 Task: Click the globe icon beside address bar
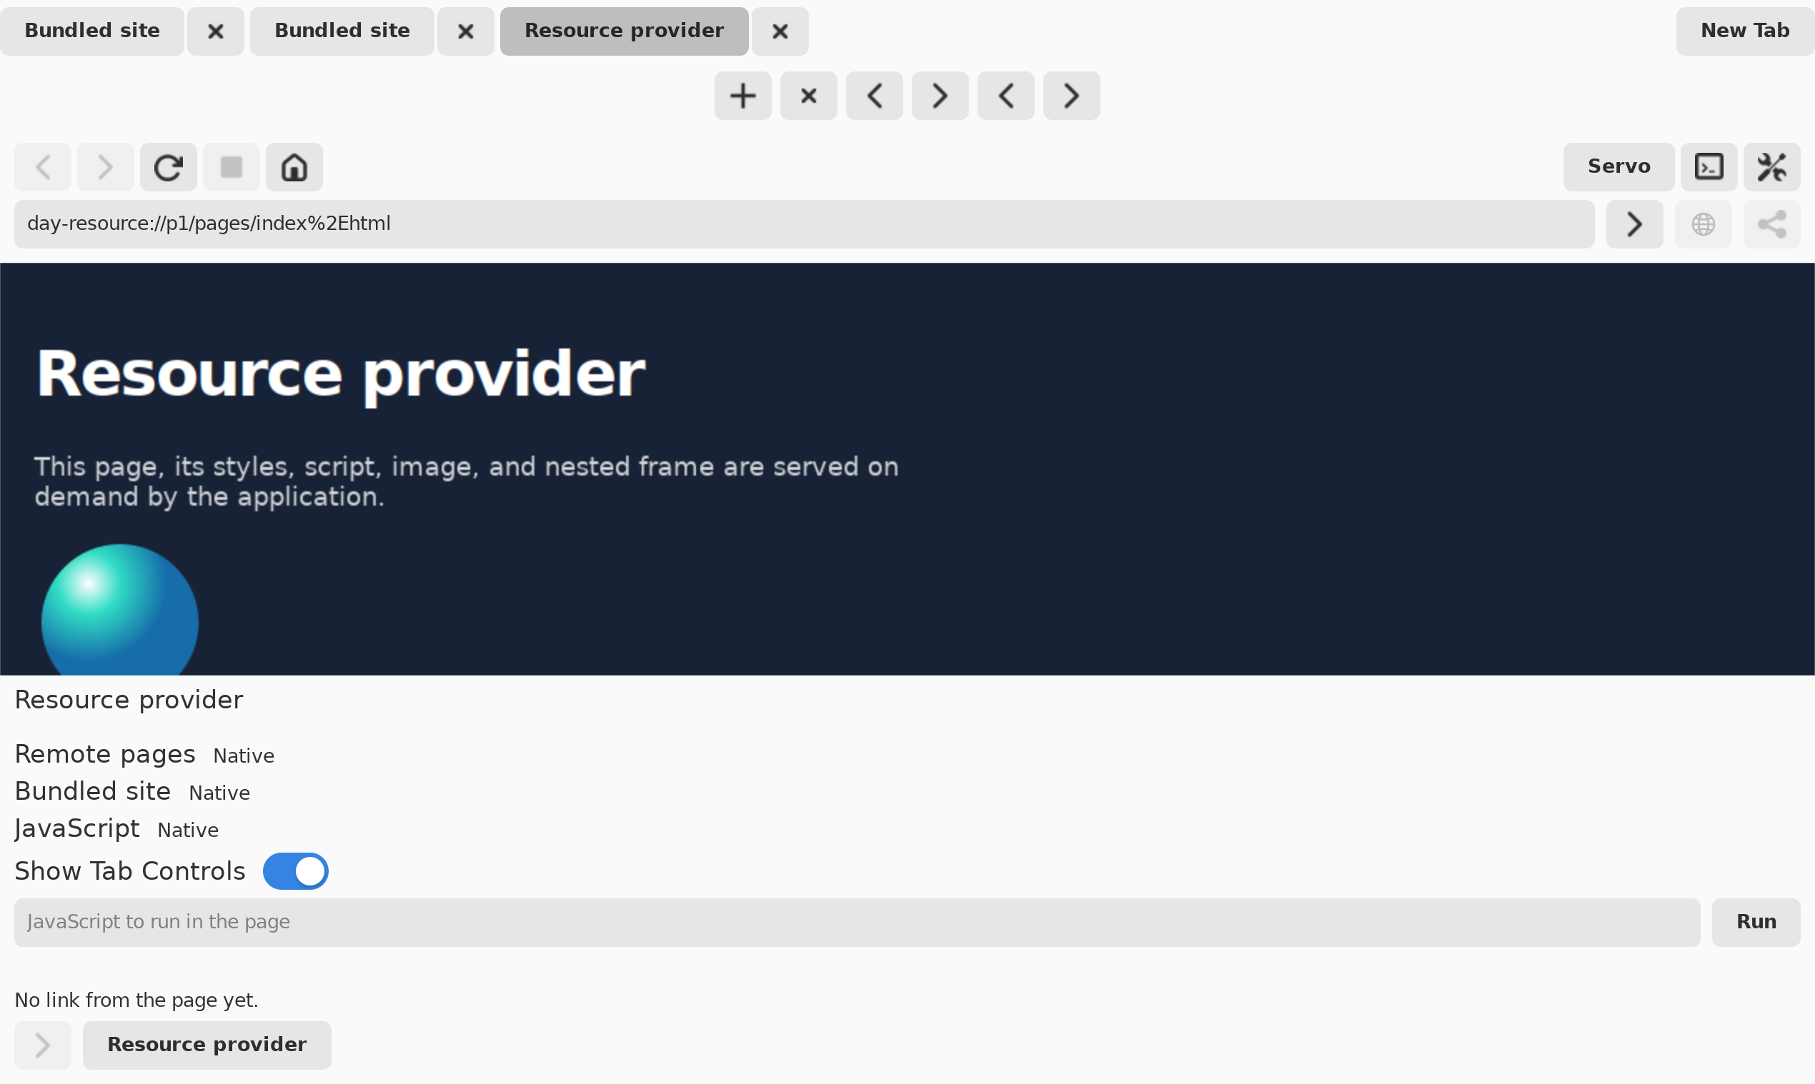point(1703,224)
